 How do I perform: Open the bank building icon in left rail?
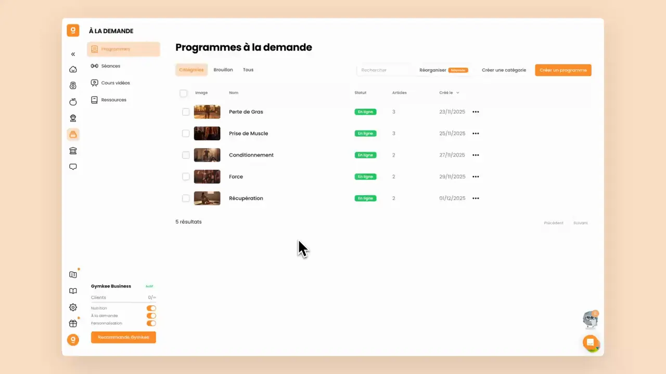73,151
